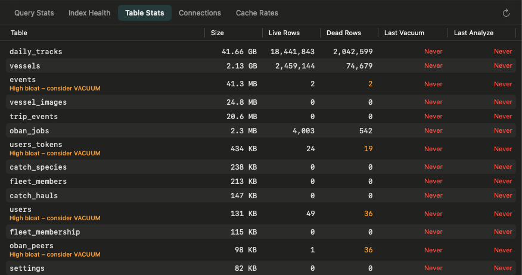Click the 2.13 GB size value

[x=242, y=66]
